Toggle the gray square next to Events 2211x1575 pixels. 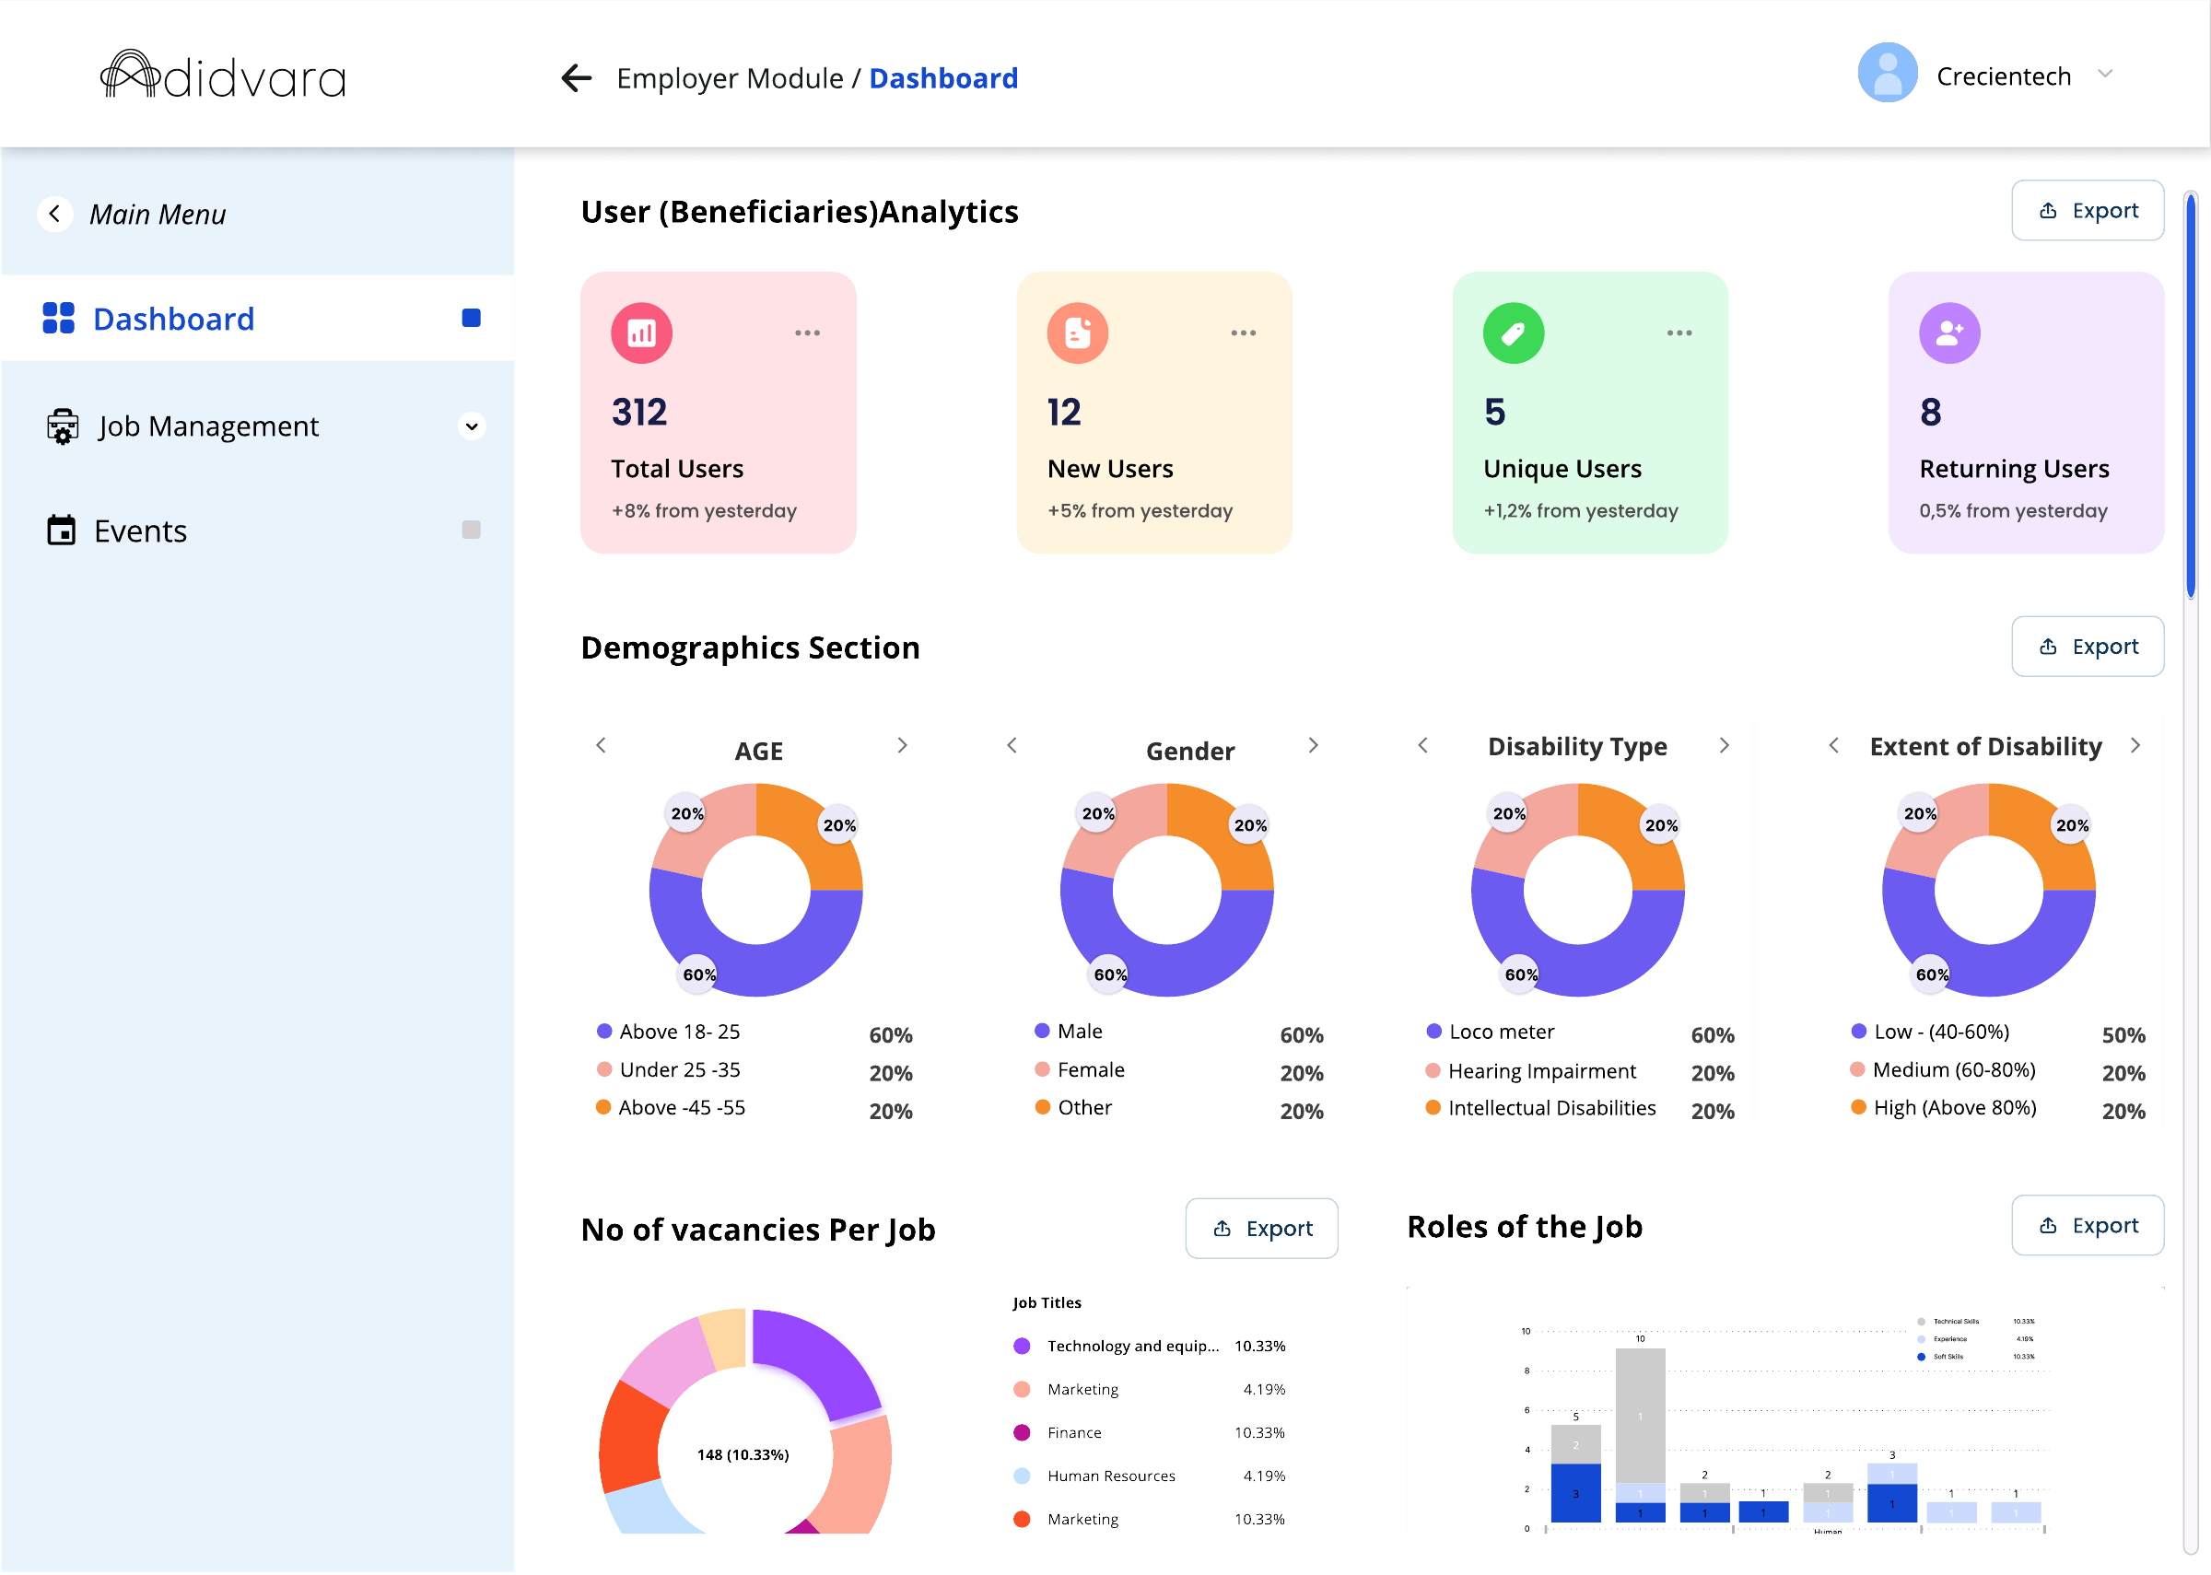click(x=472, y=530)
